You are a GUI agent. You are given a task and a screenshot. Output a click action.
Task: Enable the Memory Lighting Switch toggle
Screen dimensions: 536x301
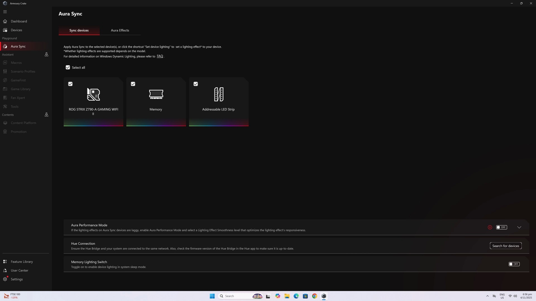[x=514, y=264]
